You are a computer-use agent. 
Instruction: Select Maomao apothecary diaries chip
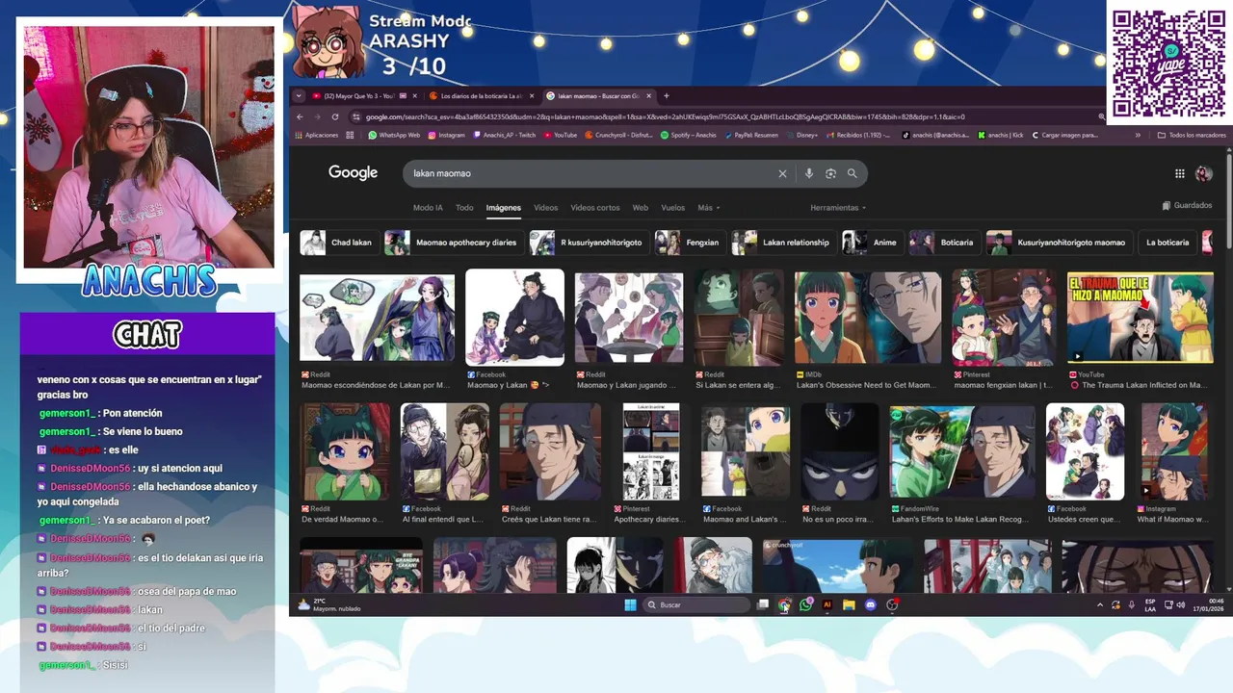pos(454,243)
